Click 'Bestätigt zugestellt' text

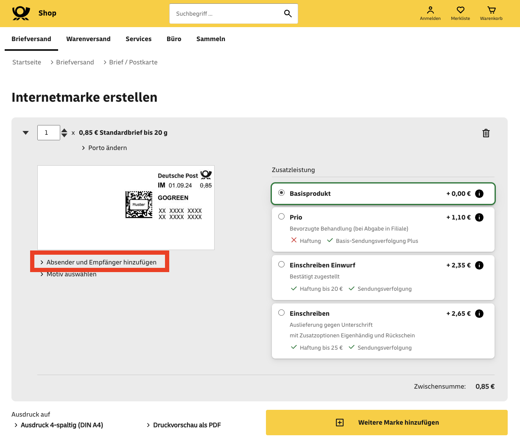point(314,277)
